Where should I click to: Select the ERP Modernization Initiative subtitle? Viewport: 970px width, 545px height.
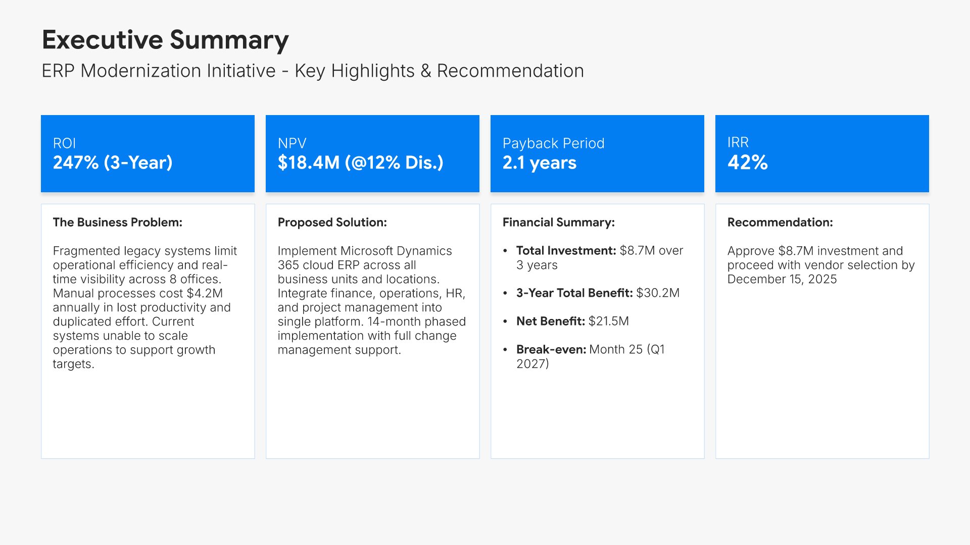coord(312,71)
